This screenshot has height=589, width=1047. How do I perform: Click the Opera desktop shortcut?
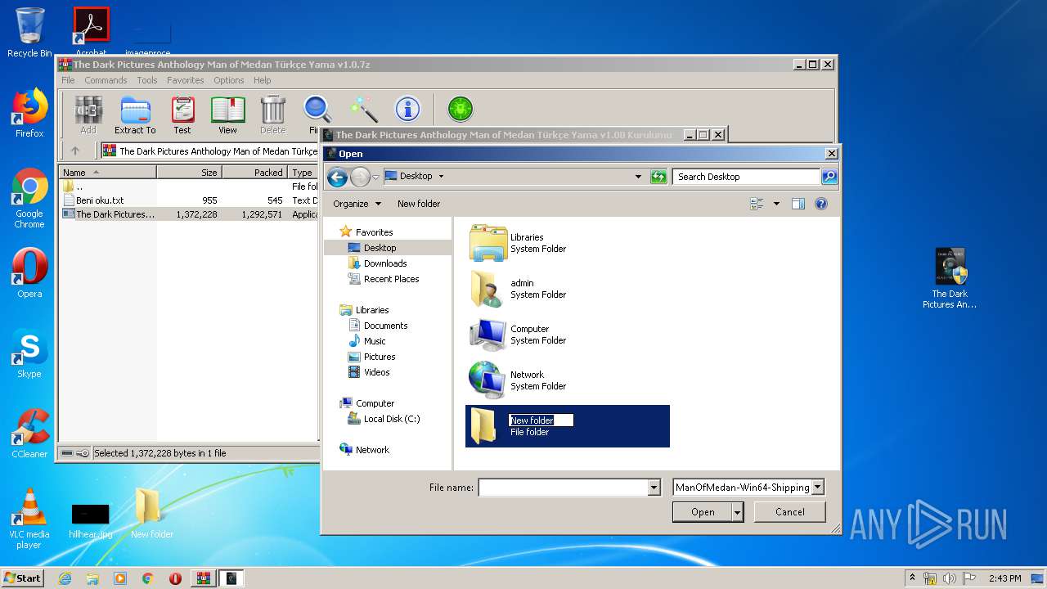pos(29,273)
